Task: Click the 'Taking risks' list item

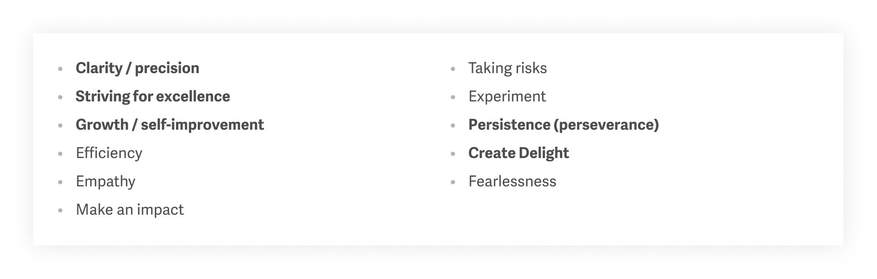Action: pos(507,68)
